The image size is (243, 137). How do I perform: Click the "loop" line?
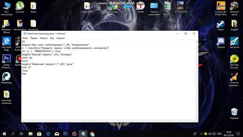pos(25,70)
